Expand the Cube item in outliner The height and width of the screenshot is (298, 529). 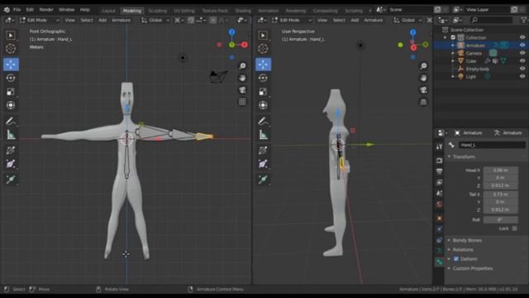coord(453,61)
